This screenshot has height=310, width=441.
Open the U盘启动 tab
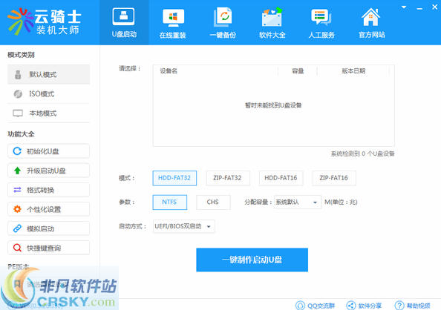click(x=124, y=22)
